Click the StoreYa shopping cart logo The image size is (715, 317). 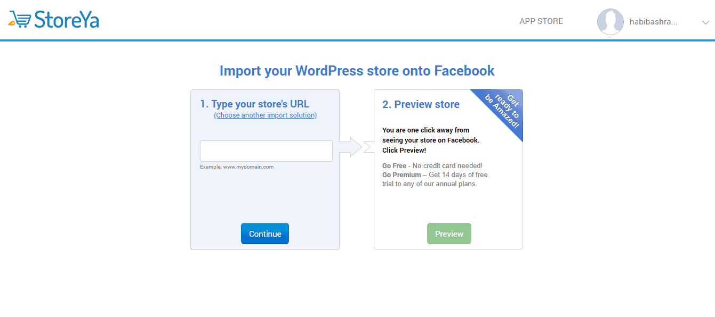tap(53, 19)
